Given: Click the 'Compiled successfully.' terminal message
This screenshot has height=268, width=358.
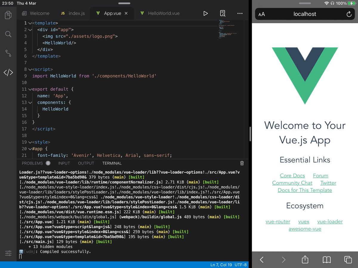Looking at the screenshot, I should point(65,252).
